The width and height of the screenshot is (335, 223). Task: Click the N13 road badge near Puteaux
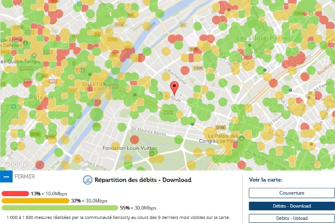(x=52, y=80)
